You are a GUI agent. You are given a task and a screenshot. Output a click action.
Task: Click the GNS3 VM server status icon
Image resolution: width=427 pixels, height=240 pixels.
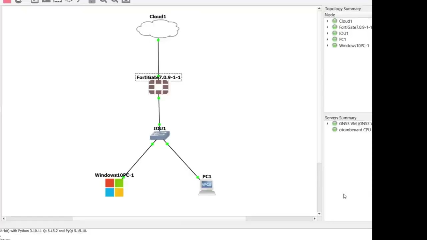coord(335,123)
